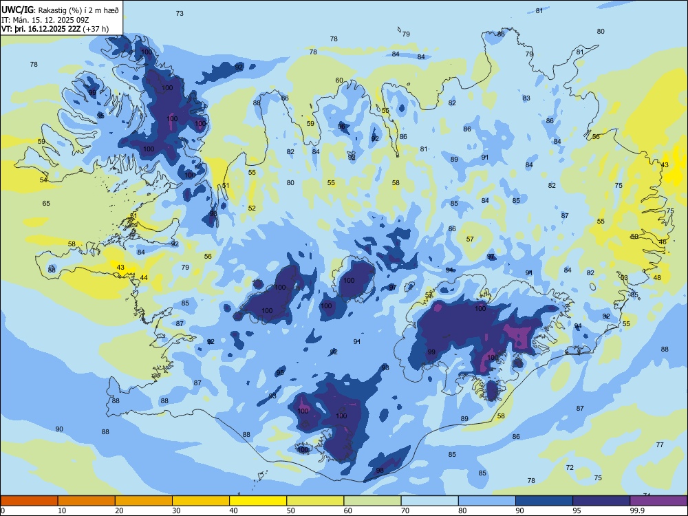Click the humidity value '73' near the top
This screenshot has width=688, height=516.
(180, 14)
